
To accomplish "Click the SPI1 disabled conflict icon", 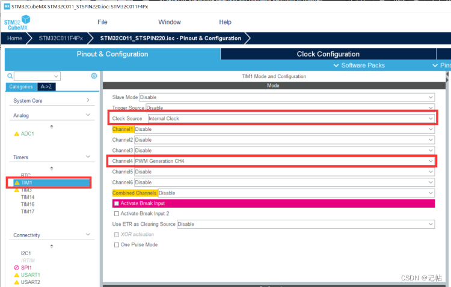I will click(x=16, y=267).
